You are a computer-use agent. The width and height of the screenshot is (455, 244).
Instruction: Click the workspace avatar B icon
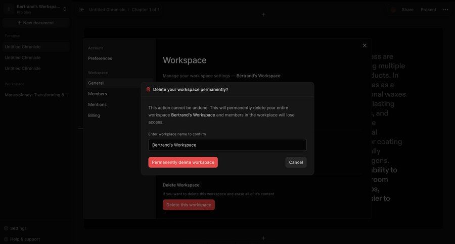(9, 9)
